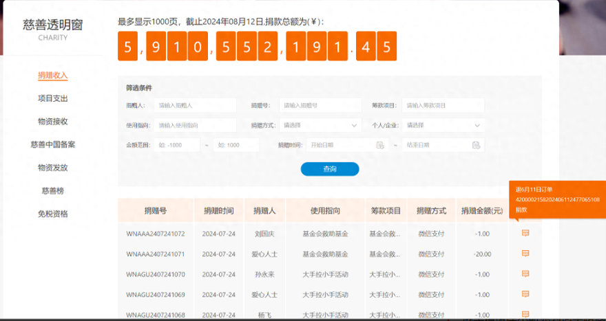Click the 筹款项目 column header
This screenshot has width=606, height=321.
386,210
